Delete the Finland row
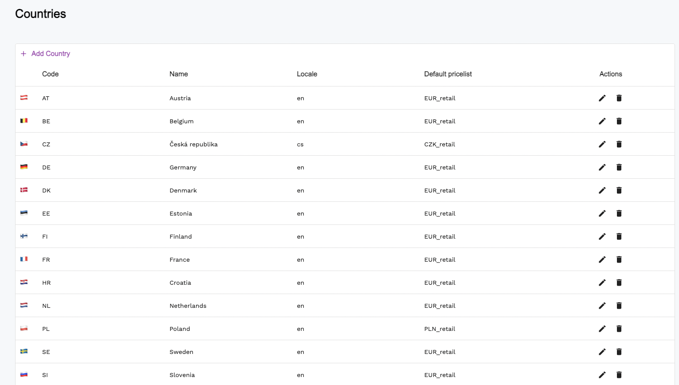Screen dimensions: 679x385 pyautogui.click(x=619, y=236)
